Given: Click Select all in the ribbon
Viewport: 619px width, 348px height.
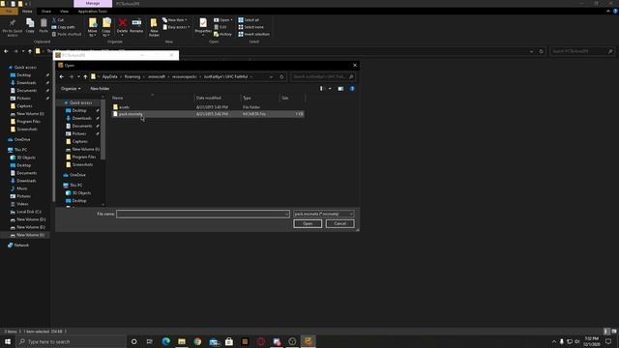Looking at the screenshot, I should 249,19.
